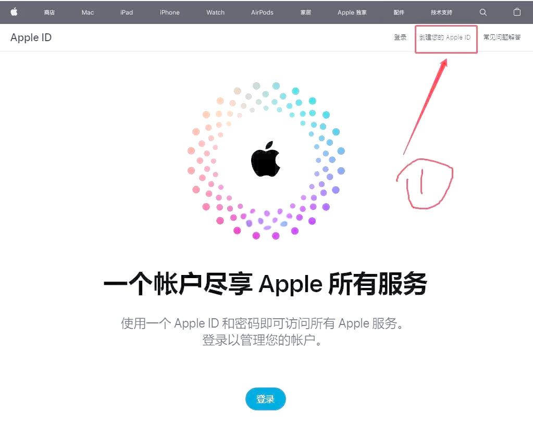Select iPhone in the top navigation

click(x=170, y=12)
